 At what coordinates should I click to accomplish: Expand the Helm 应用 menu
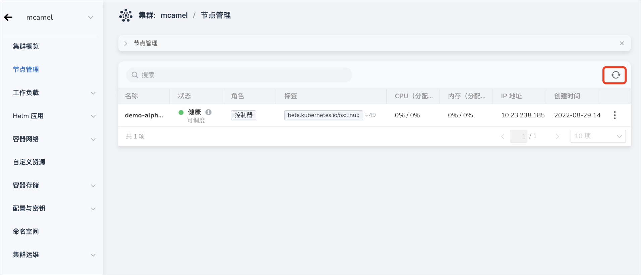pyautogui.click(x=93, y=116)
